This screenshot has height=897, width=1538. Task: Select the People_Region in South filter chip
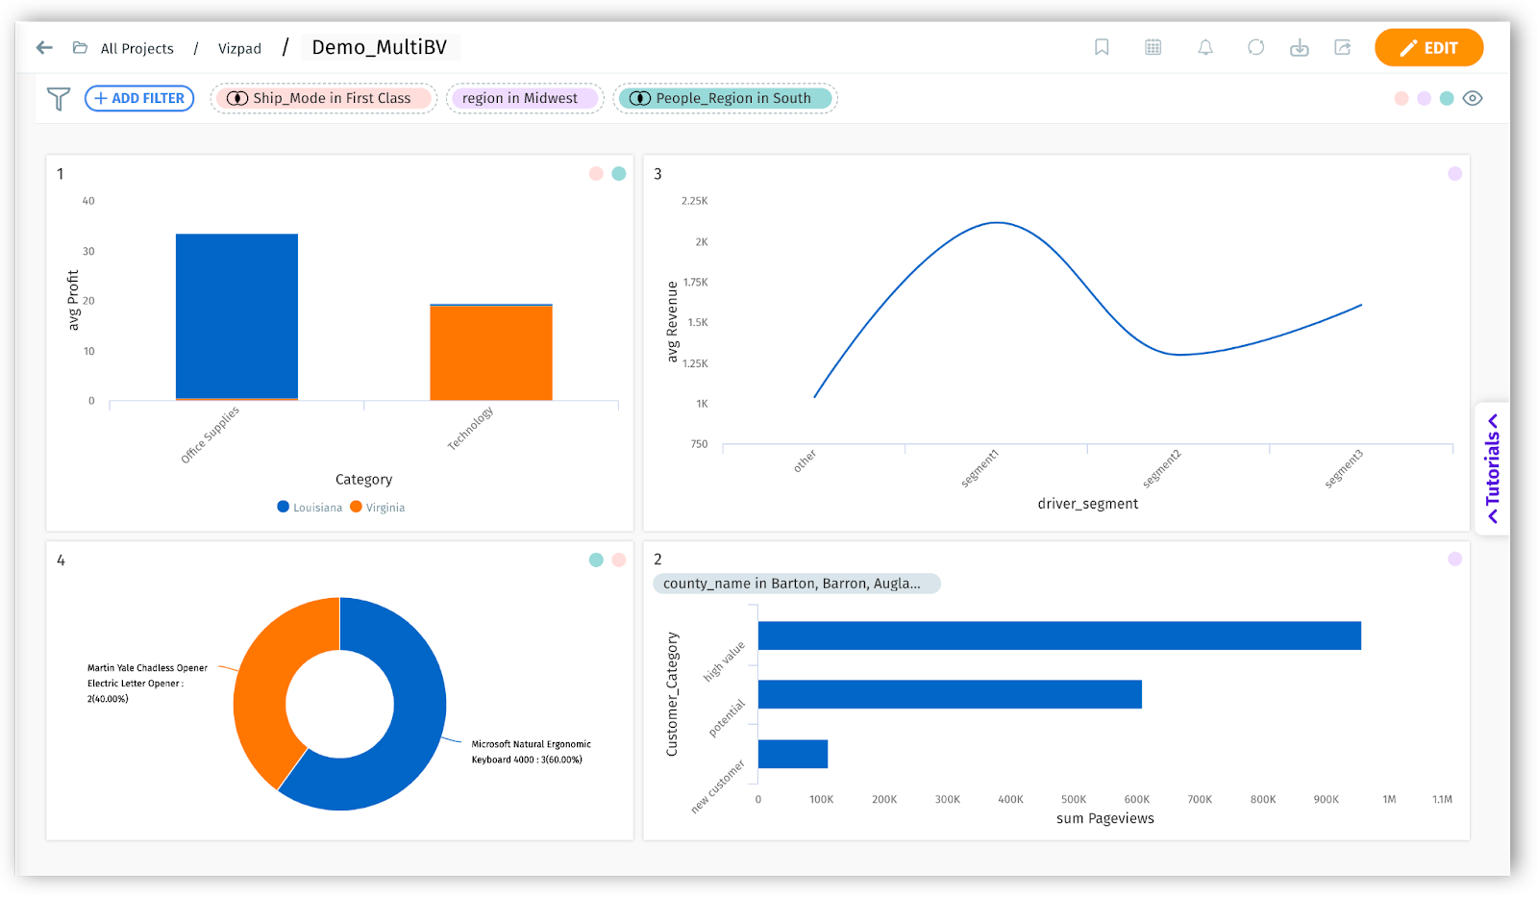(x=726, y=98)
